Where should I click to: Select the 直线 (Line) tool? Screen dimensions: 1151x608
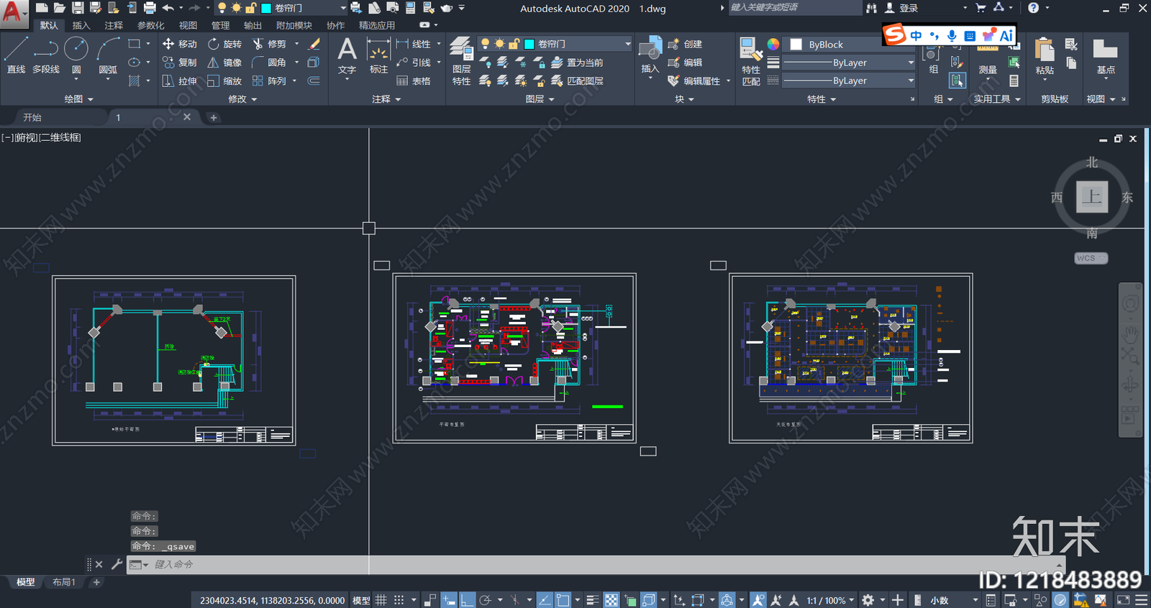coord(16,56)
